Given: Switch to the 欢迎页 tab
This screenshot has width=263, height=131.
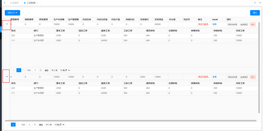Looking at the screenshot, I should pos(14,3).
